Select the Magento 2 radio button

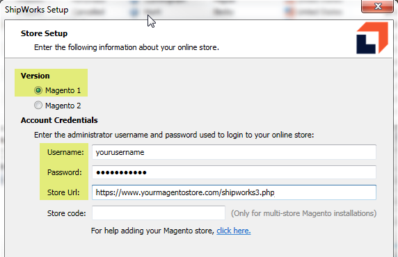(x=38, y=105)
